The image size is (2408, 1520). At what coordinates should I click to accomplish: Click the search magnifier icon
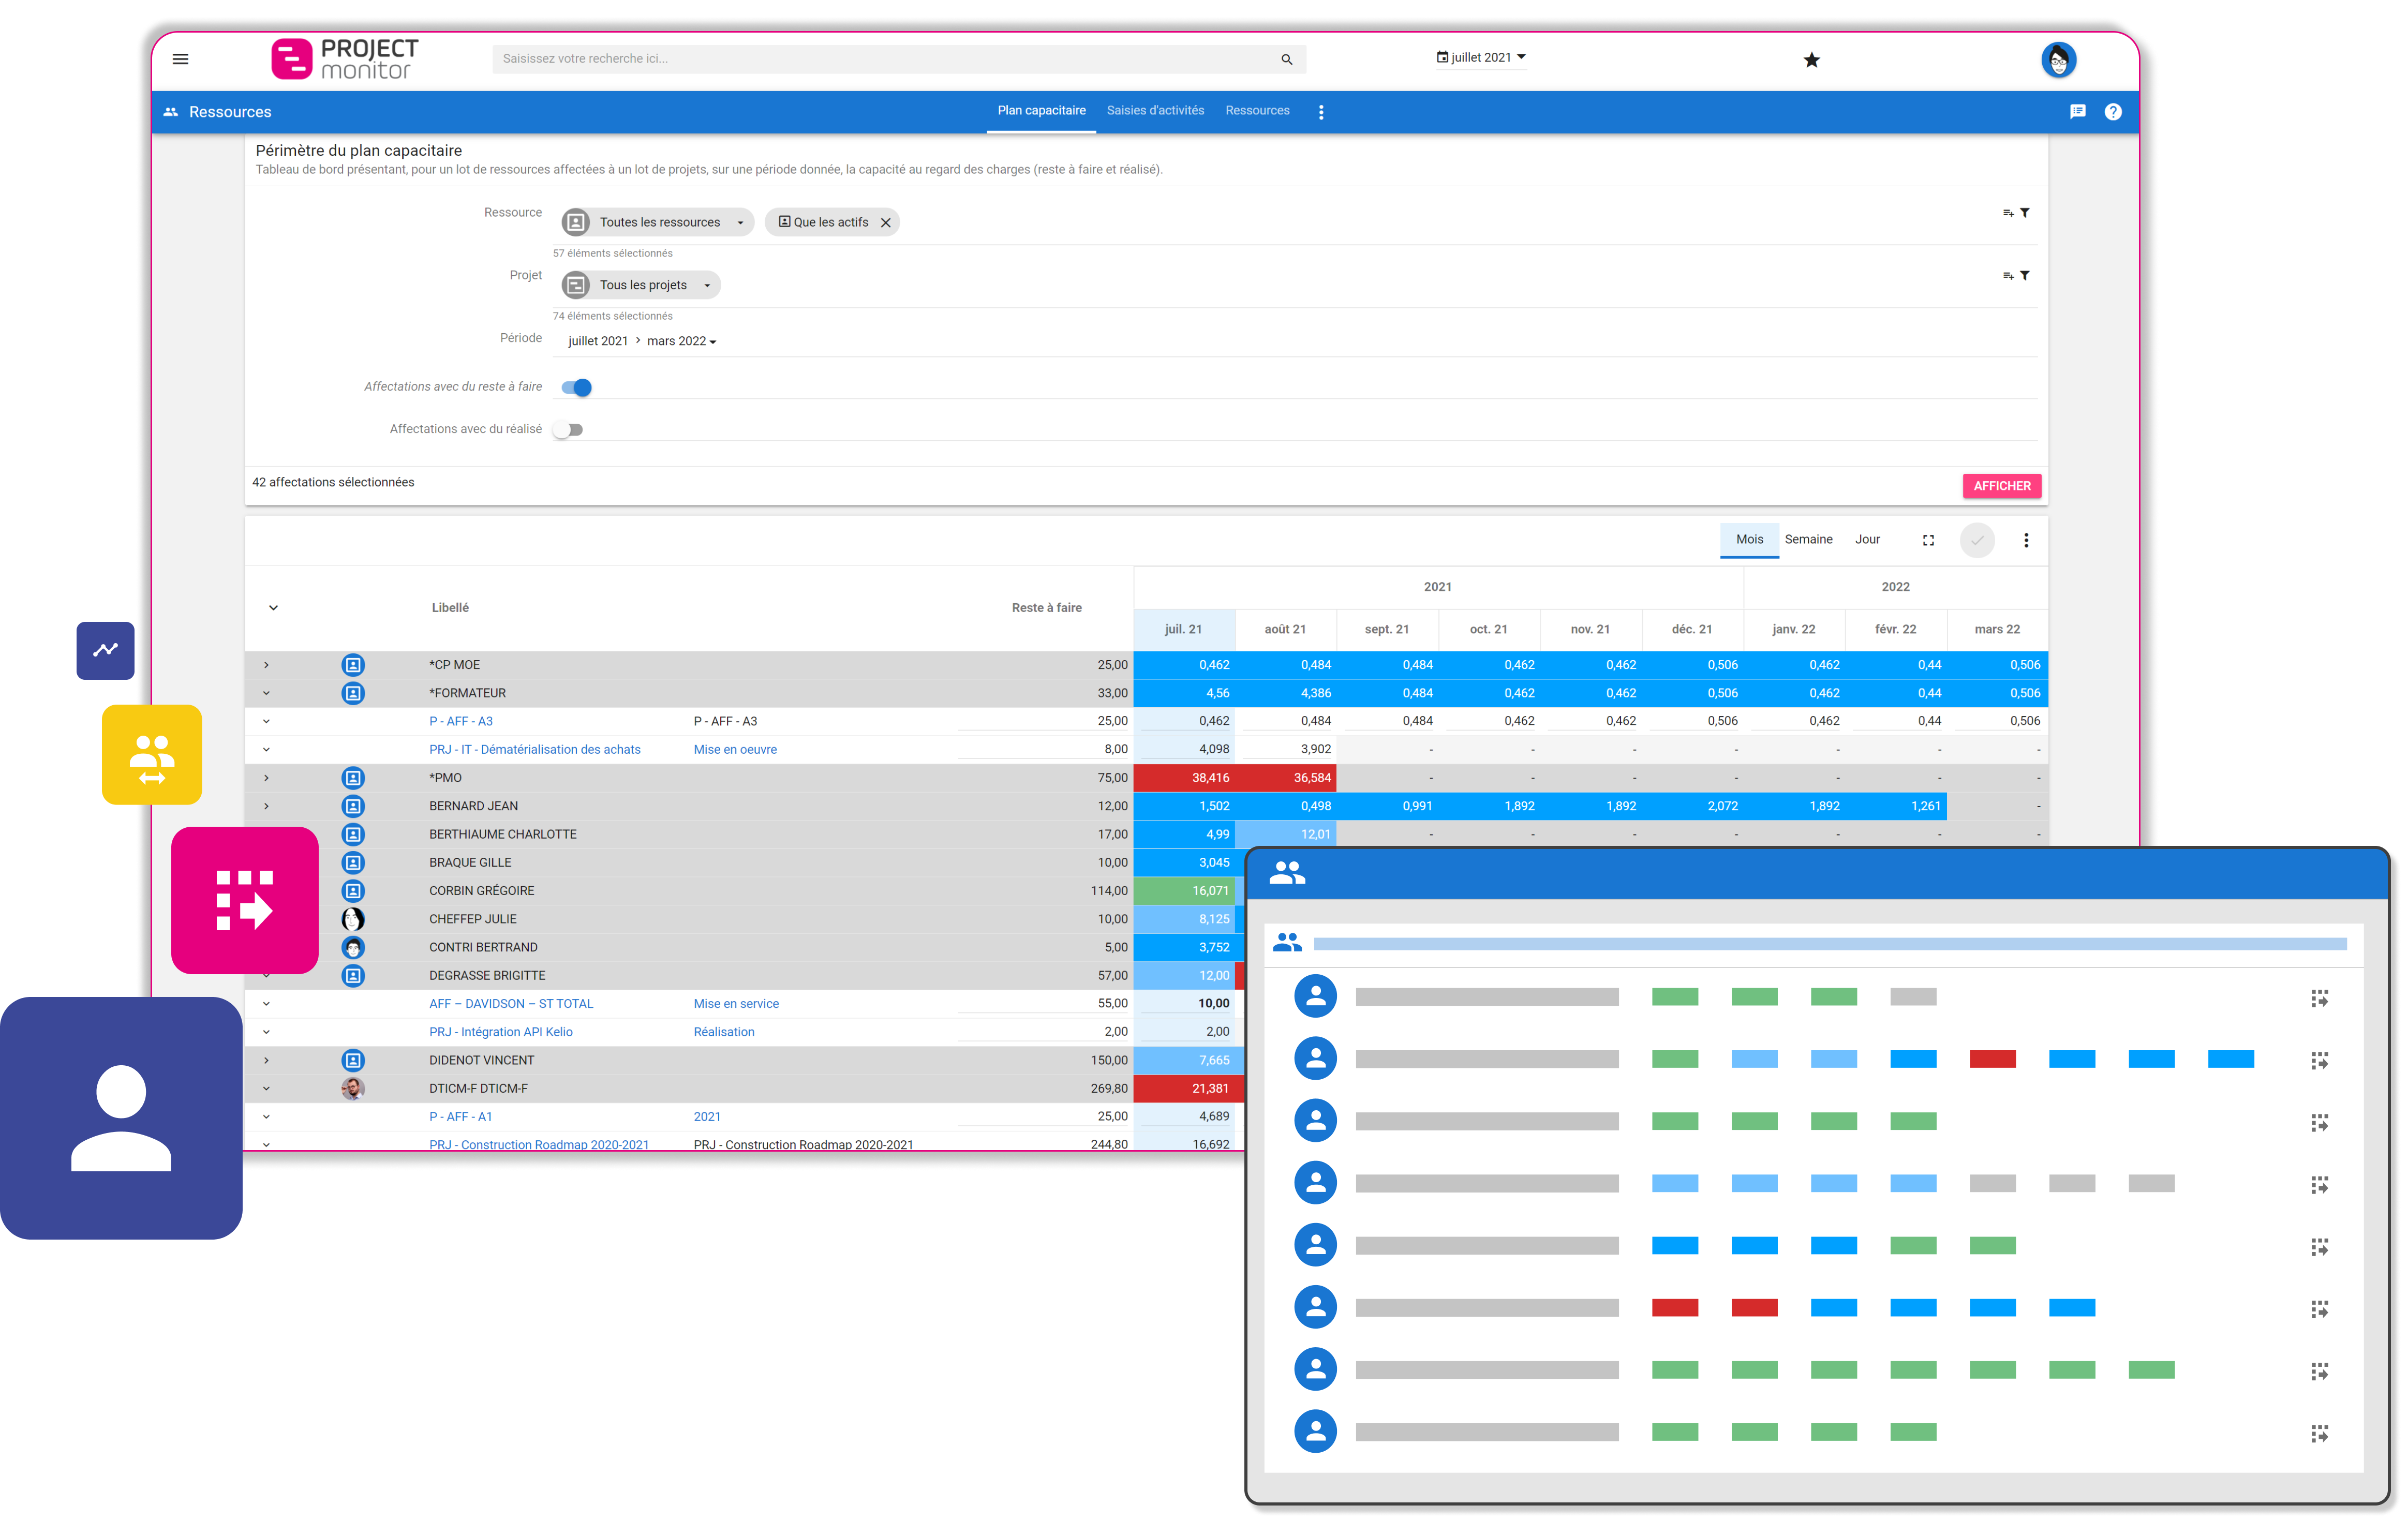pyautogui.click(x=1286, y=60)
